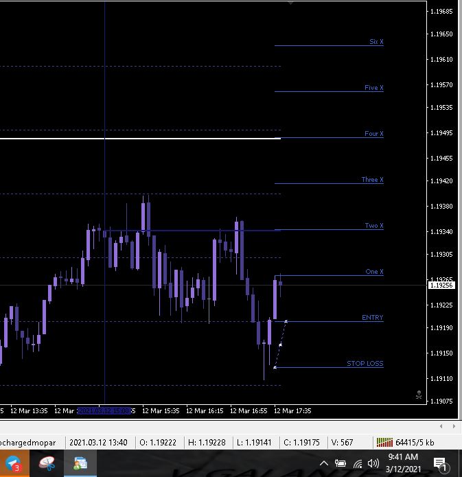Select the STOP LOSS line label
The height and width of the screenshot is (477, 462).
[365, 363]
